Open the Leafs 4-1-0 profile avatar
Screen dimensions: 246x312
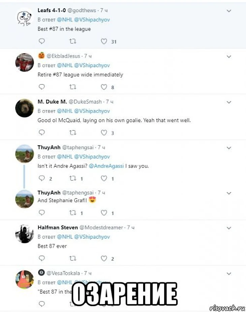pos(25,17)
